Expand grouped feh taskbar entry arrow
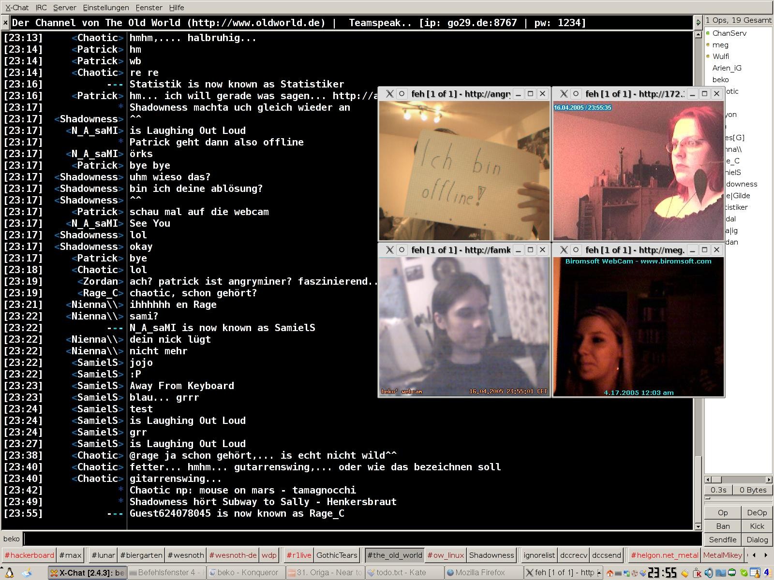Image resolution: width=774 pixels, height=580 pixels. (x=599, y=573)
